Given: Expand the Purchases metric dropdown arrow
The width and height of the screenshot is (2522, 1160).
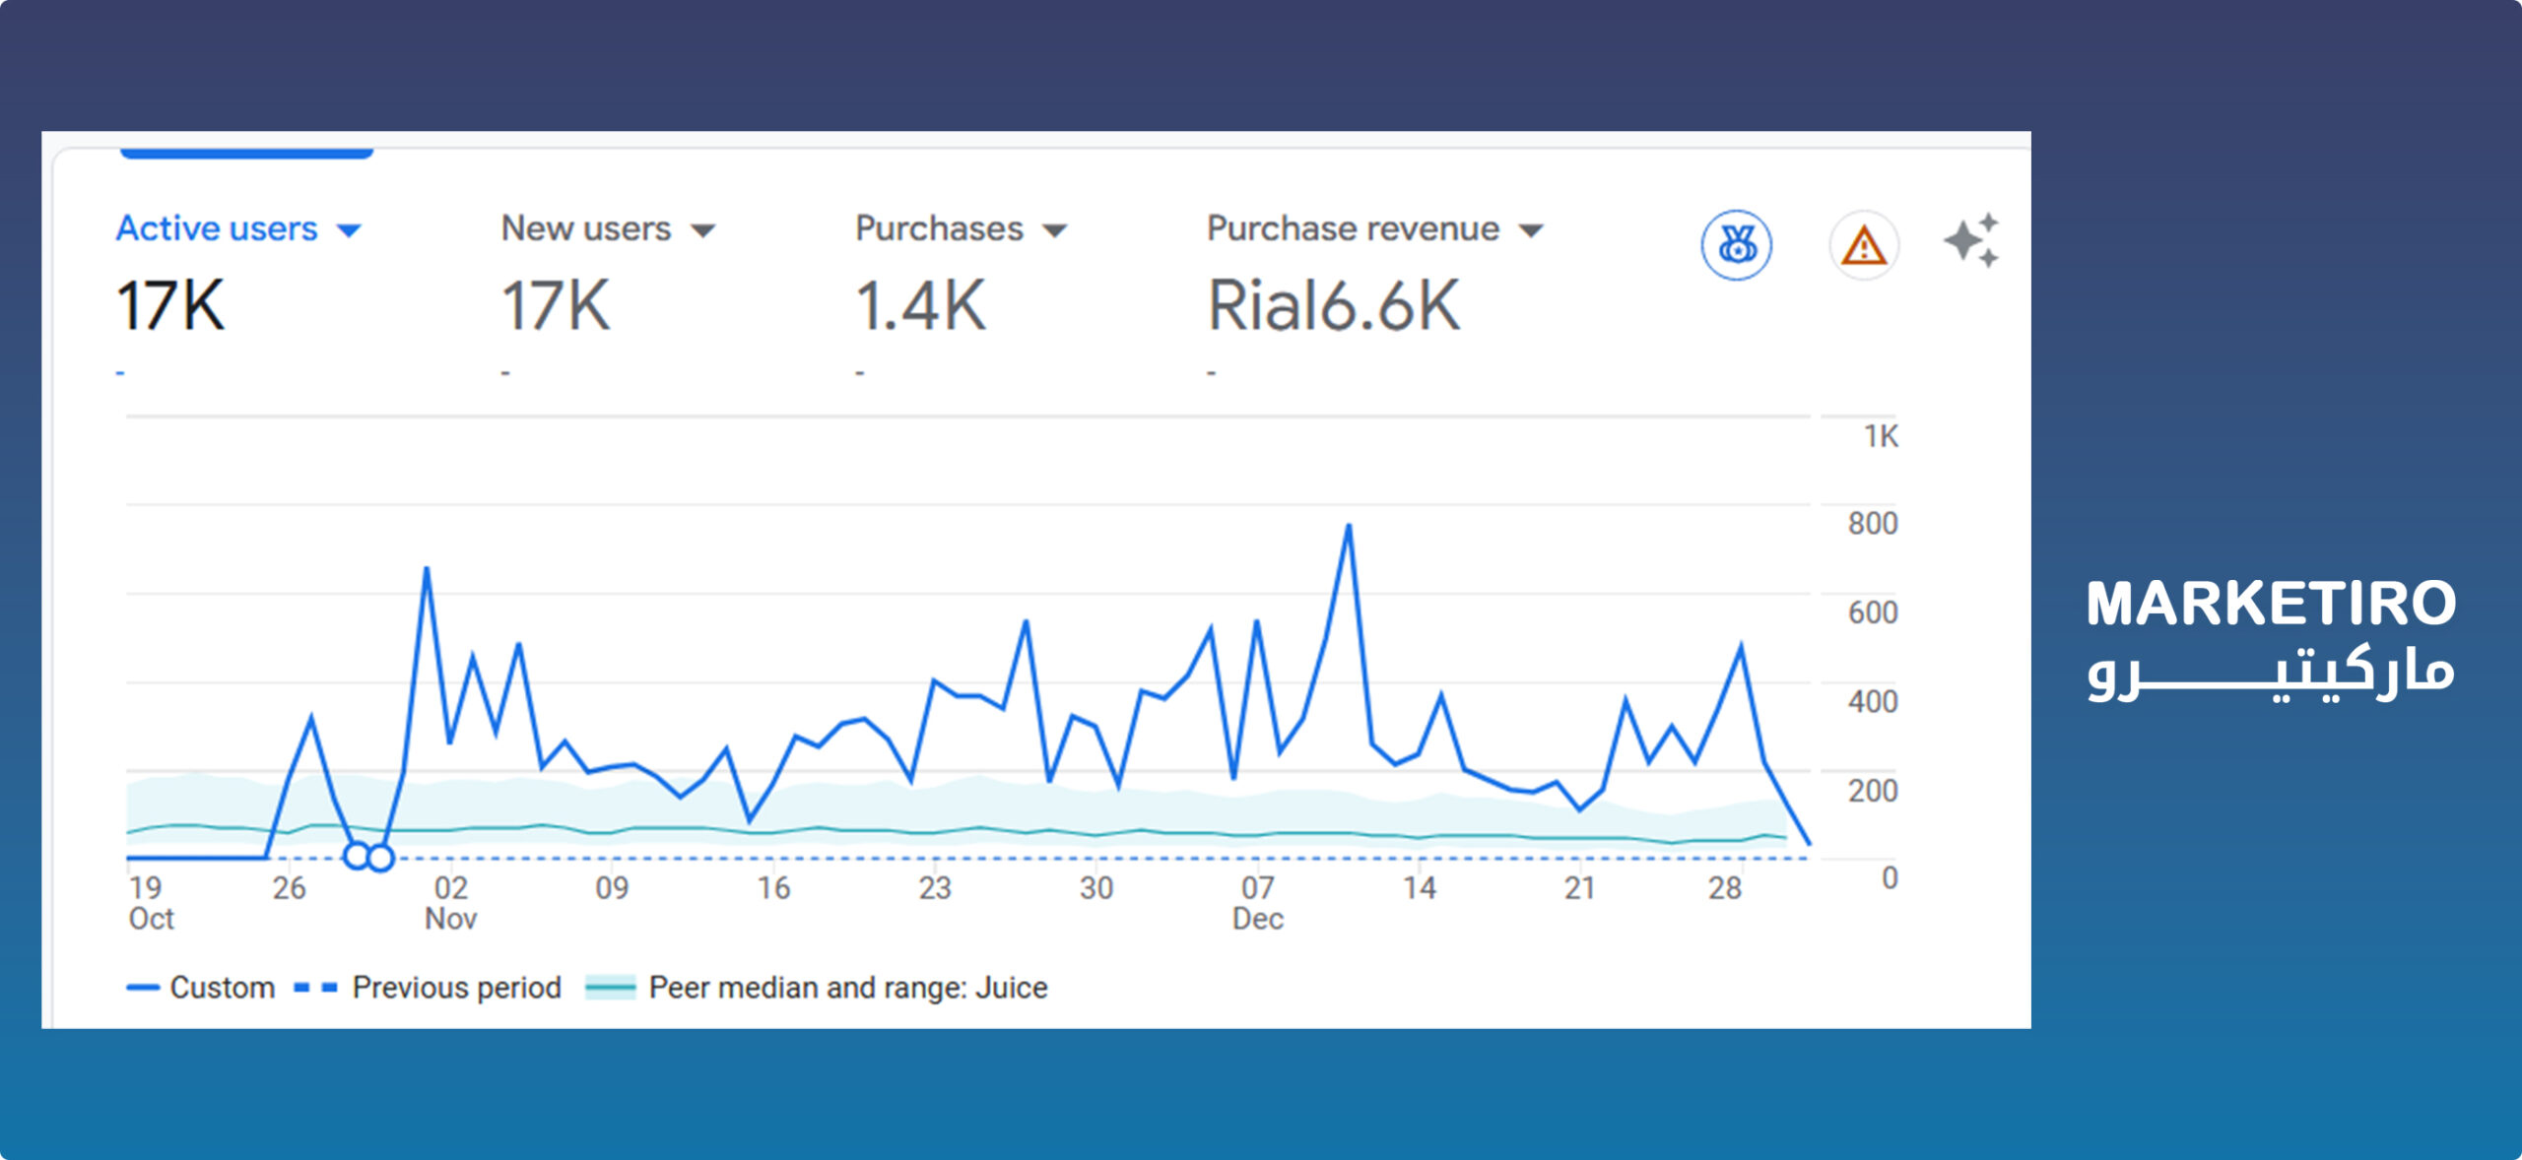Looking at the screenshot, I should pos(1054,231).
